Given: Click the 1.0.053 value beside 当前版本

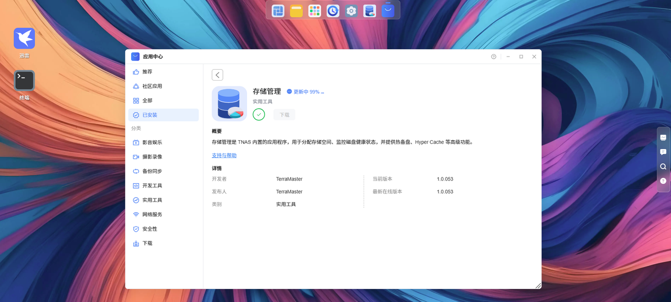Looking at the screenshot, I should click(x=445, y=179).
